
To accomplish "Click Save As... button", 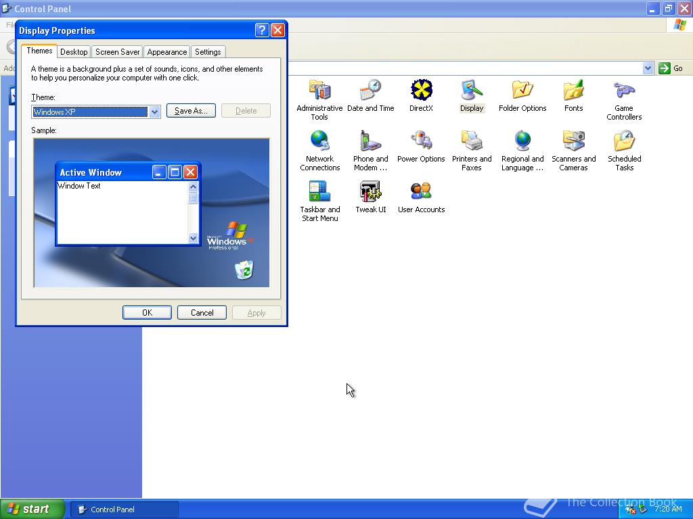I will coord(191,111).
